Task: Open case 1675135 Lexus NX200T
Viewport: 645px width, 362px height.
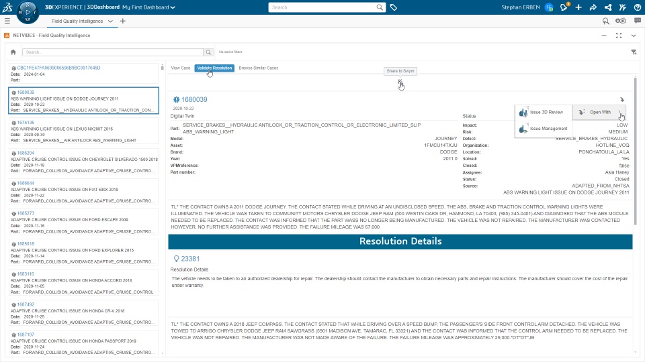Action: (83, 131)
